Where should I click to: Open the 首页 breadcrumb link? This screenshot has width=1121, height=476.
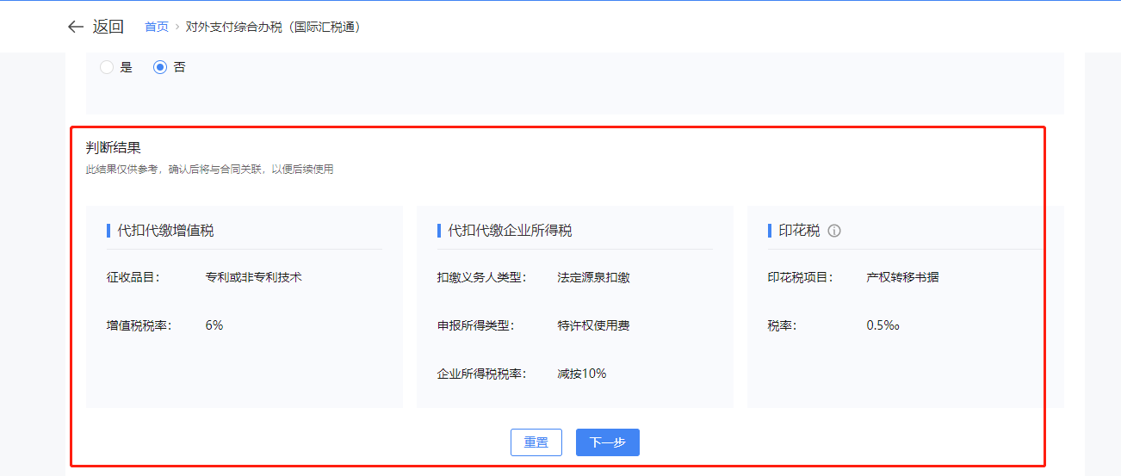(x=157, y=27)
